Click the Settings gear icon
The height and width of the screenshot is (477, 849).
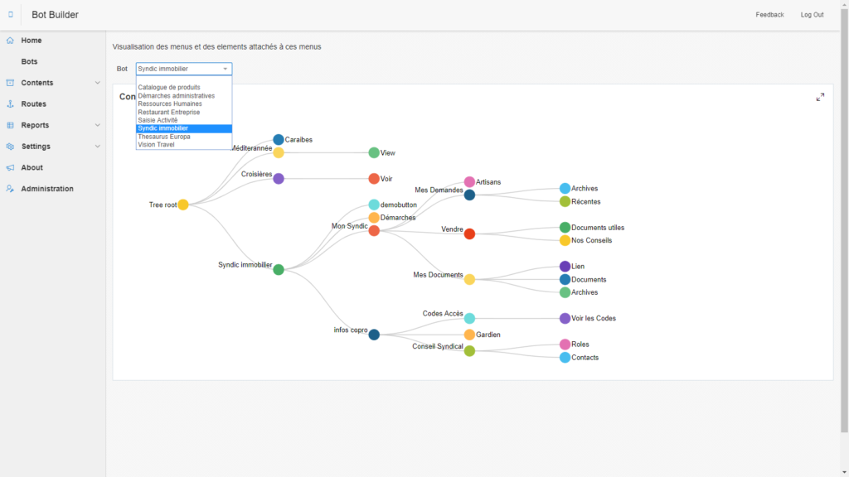point(10,147)
